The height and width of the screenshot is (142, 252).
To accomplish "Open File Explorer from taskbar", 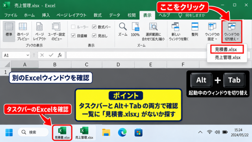I will click(106, 133).
